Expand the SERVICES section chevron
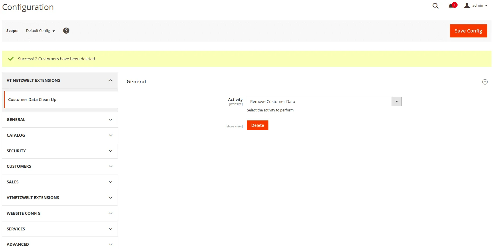Image resolution: width=495 pixels, height=249 pixels. [110, 229]
